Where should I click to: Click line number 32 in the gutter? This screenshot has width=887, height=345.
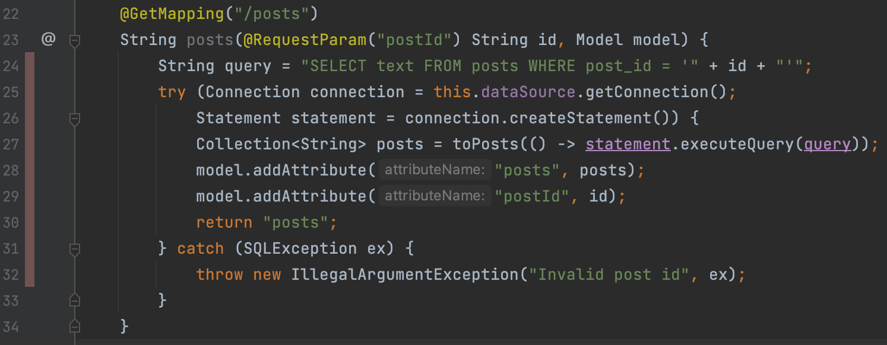11,274
